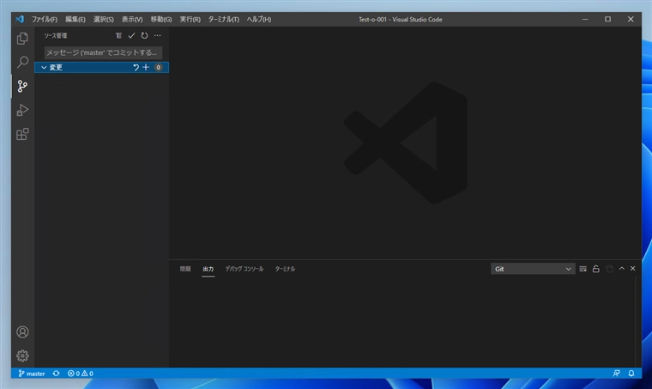Toggle the output scroll lock icon
Image resolution: width=652 pixels, height=389 pixels.
point(595,269)
